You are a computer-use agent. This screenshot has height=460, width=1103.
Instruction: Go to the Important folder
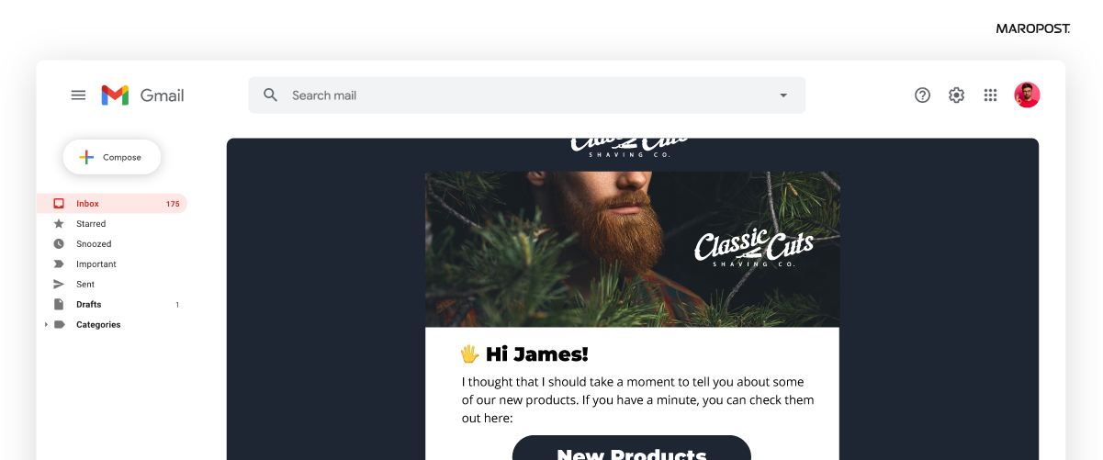coord(112,264)
